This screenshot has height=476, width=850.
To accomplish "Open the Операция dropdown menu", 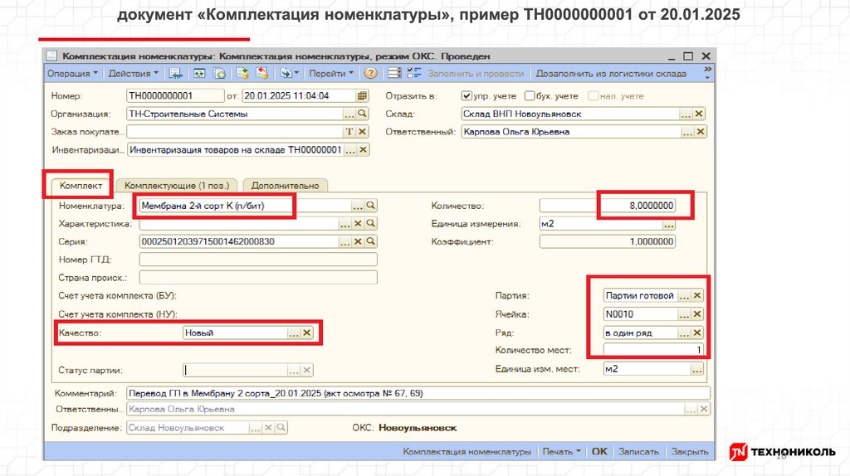I will pos(73,73).
